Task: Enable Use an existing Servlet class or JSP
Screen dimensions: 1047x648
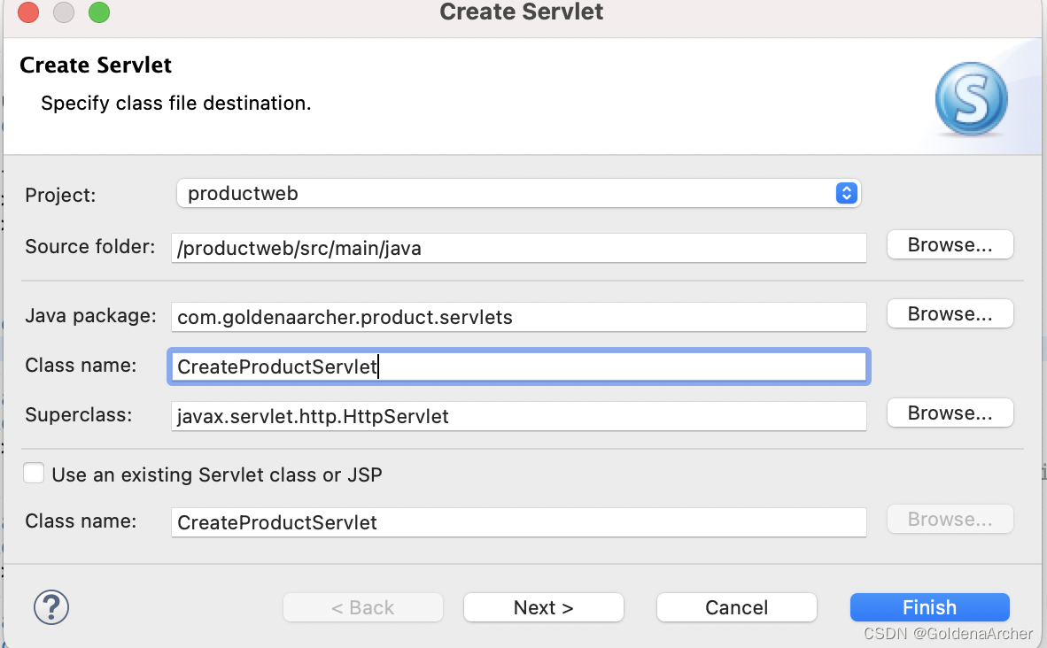Action: tap(34, 474)
